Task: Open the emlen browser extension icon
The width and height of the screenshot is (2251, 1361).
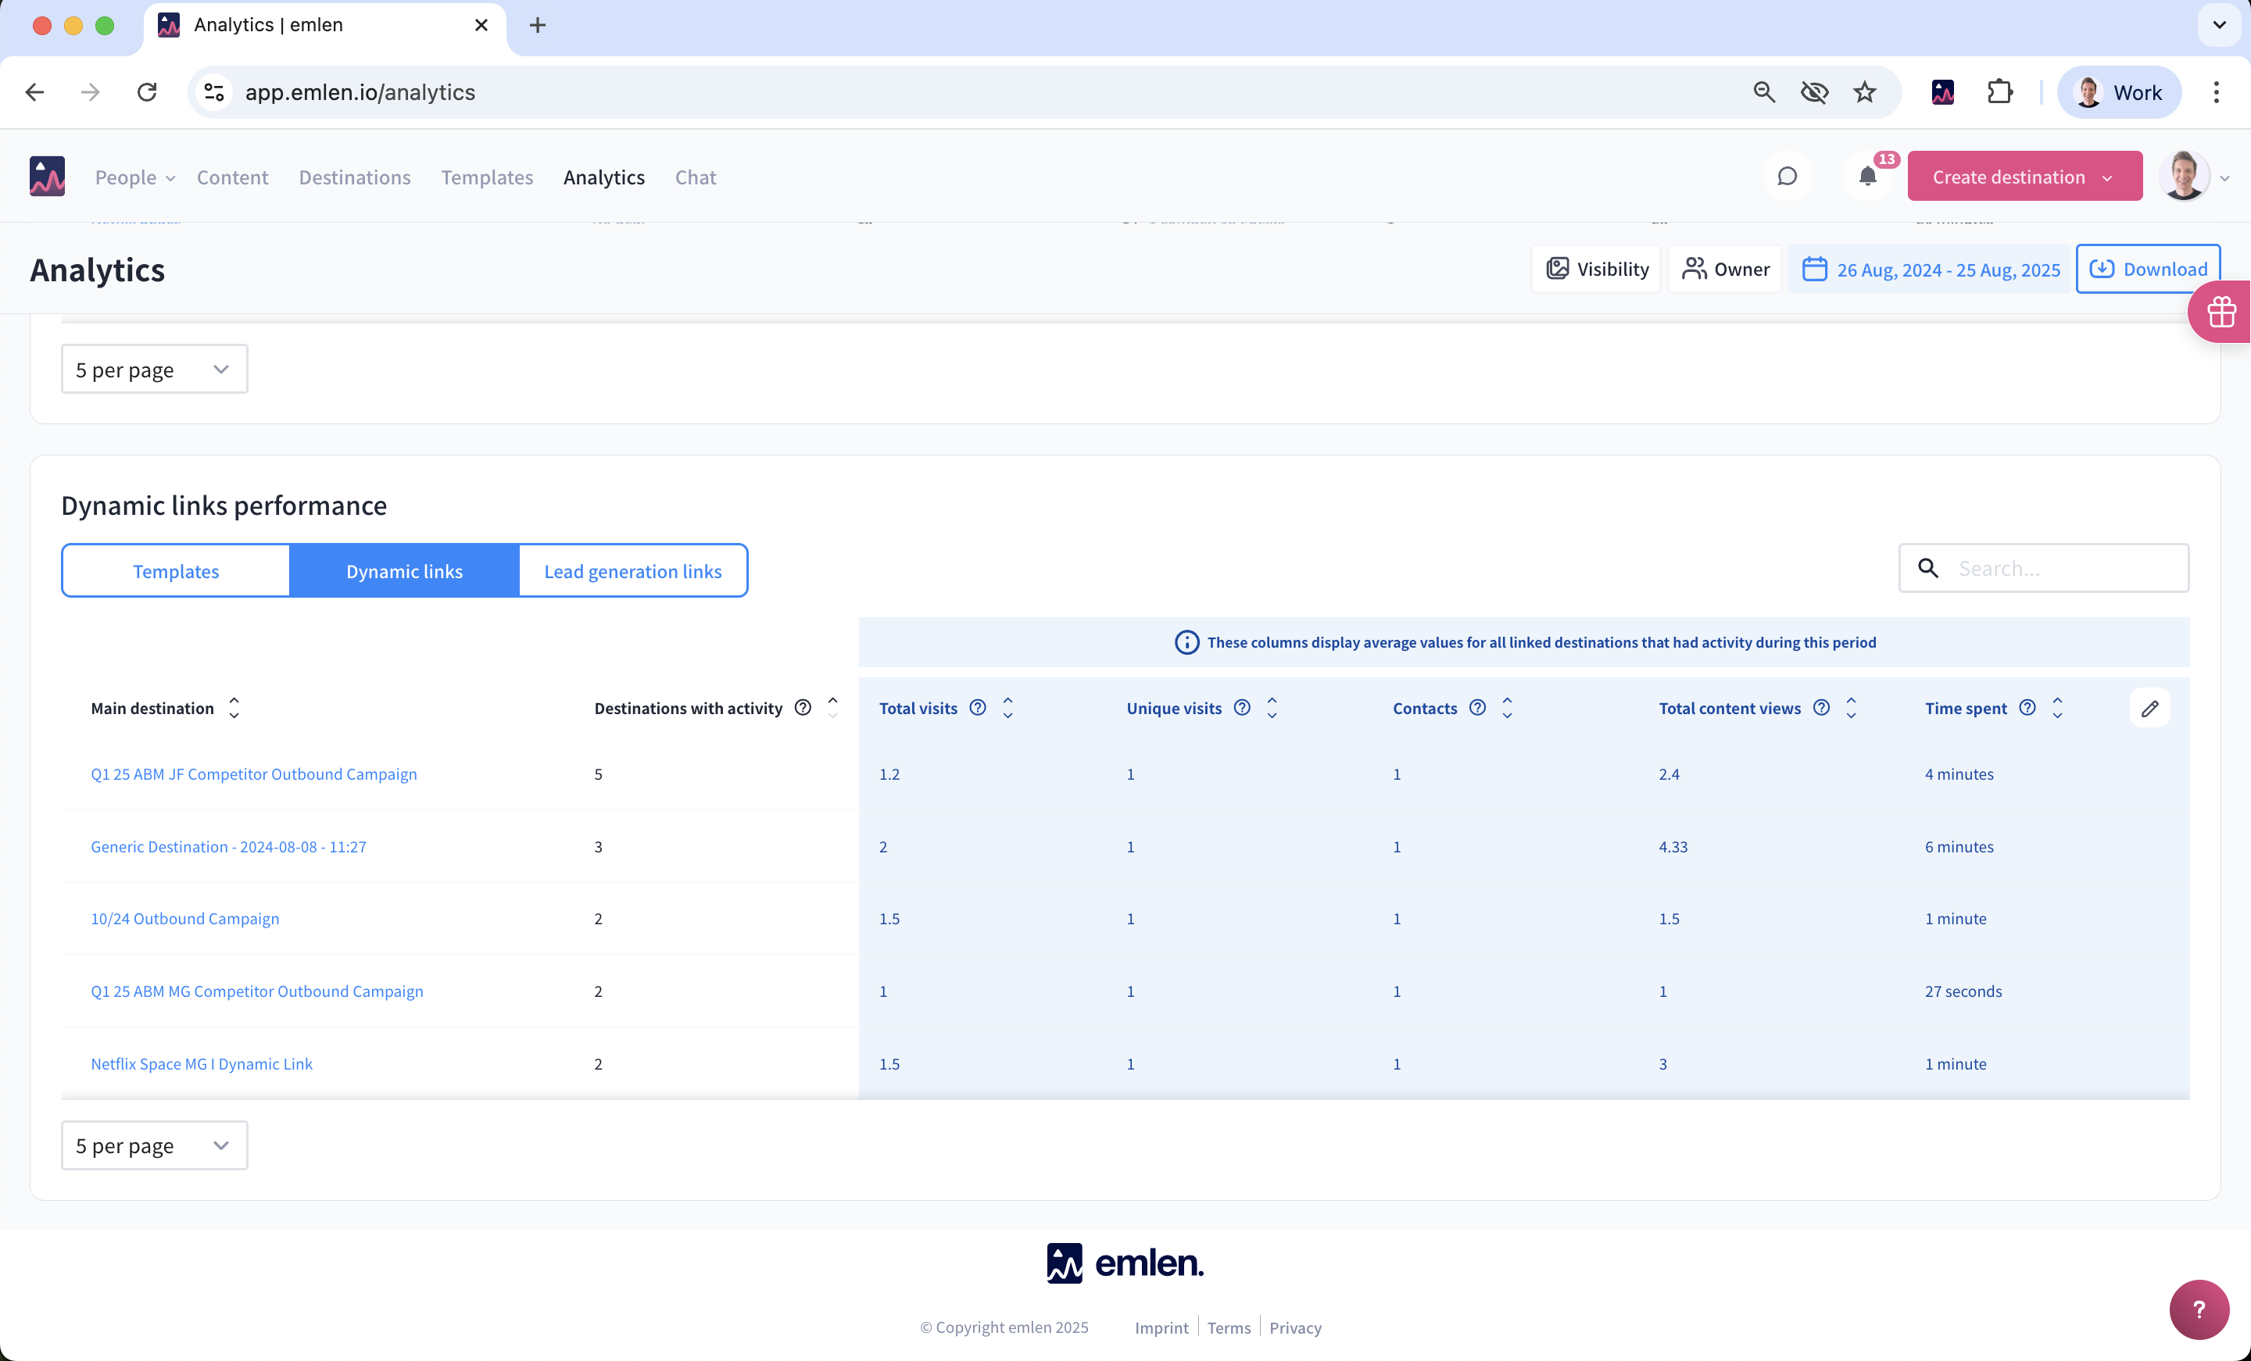Action: pyautogui.click(x=1942, y=92)
